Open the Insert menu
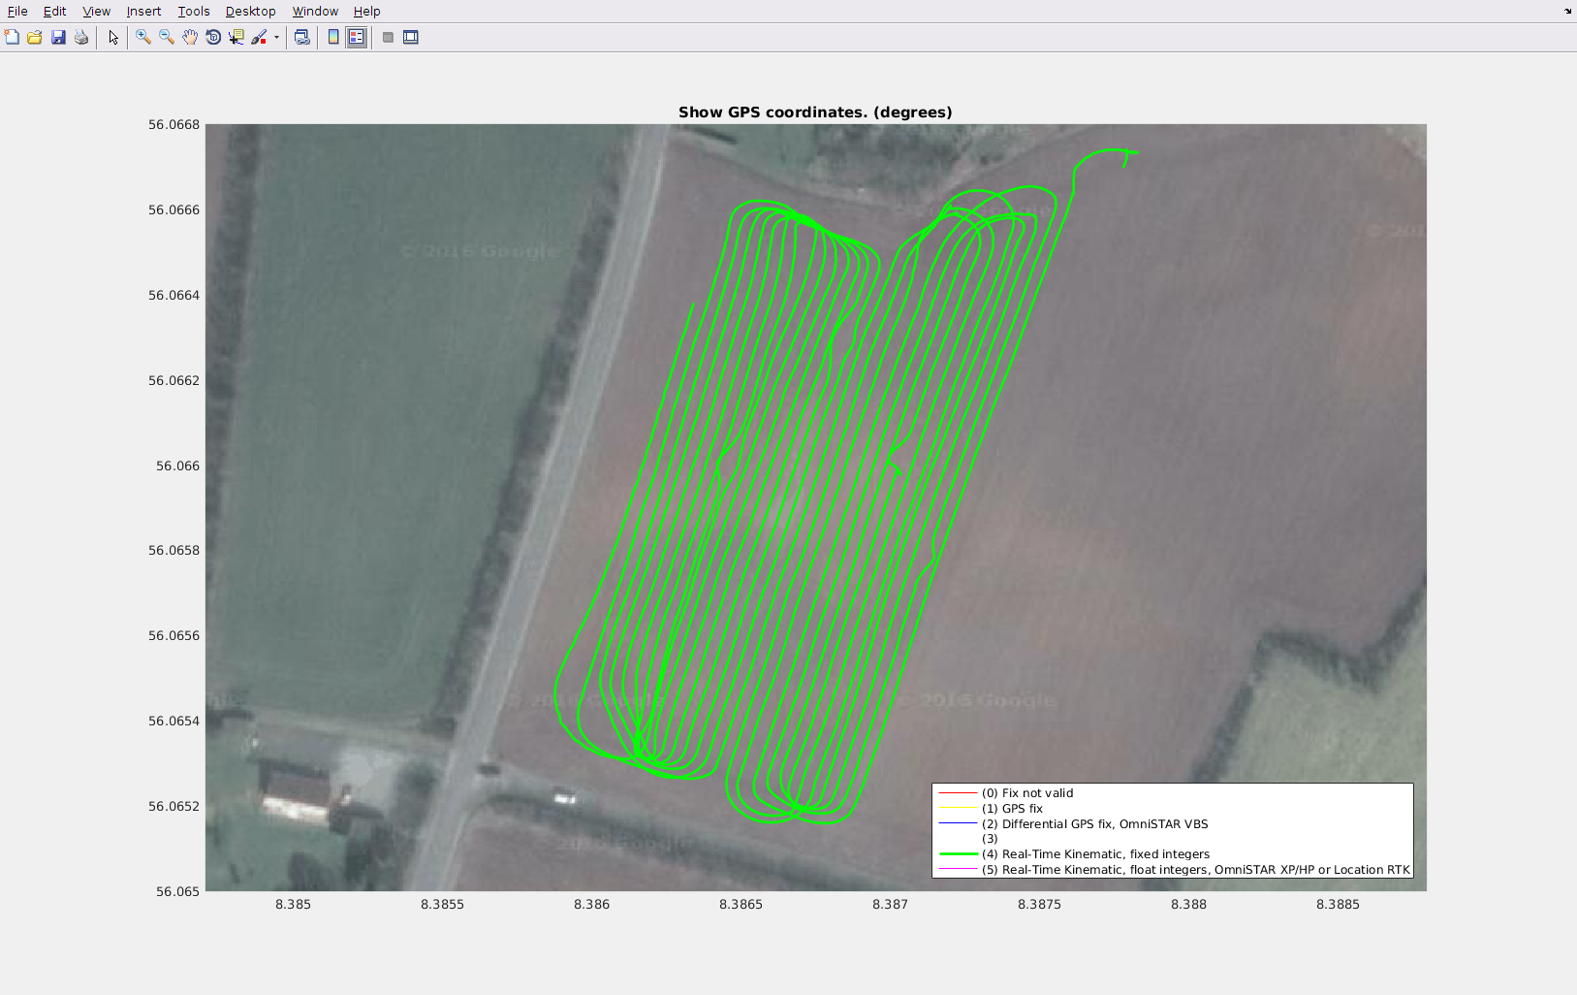Image resolution: width=1577 pixels, height=995 pixels. [143, 12]
